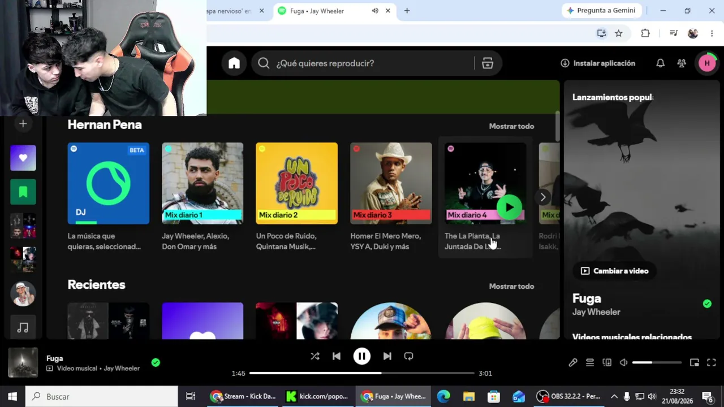Screen dimensions: 724x407
Task: Enter fullscreen from the player bar
Action: point(712,362)
